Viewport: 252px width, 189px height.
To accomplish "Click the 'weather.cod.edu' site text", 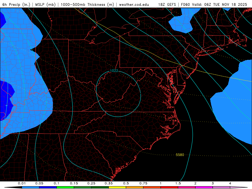I will [x=134, y=4].
